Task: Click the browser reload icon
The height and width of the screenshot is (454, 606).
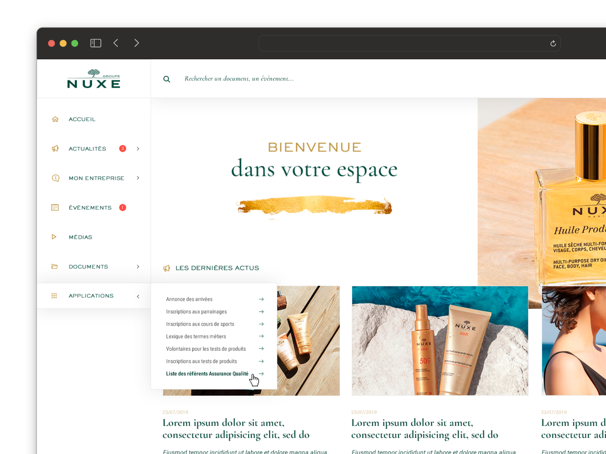Action: tap(553, 44)
